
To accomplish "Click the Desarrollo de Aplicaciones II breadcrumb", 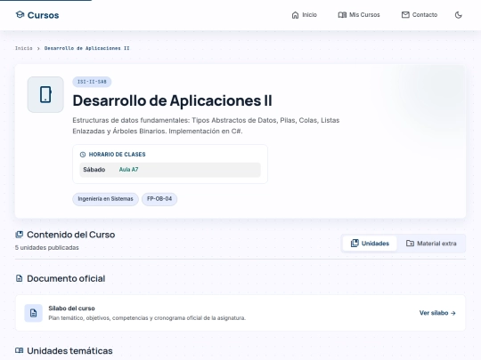I will 86,48.
